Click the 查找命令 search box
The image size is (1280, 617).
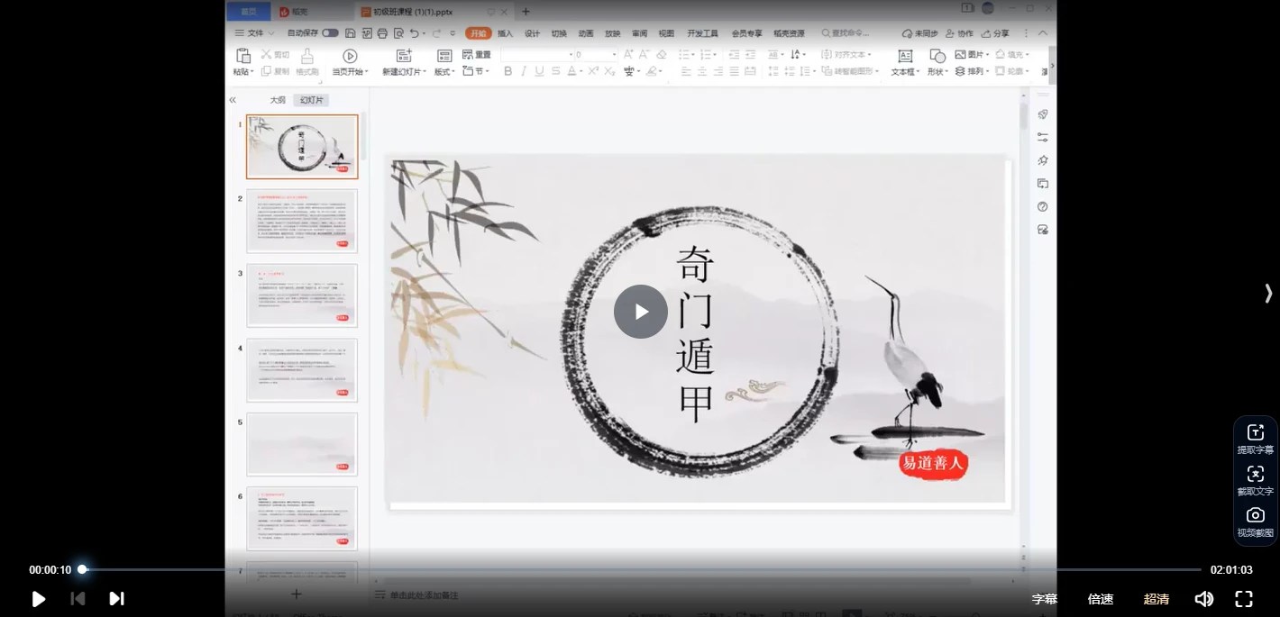pos(846,33)
